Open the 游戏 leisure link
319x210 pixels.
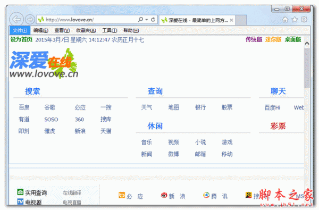coord(227,142)
